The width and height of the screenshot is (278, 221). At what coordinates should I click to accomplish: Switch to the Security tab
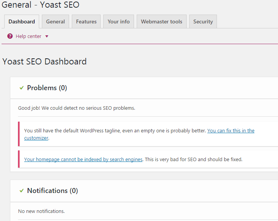[203, 21]
